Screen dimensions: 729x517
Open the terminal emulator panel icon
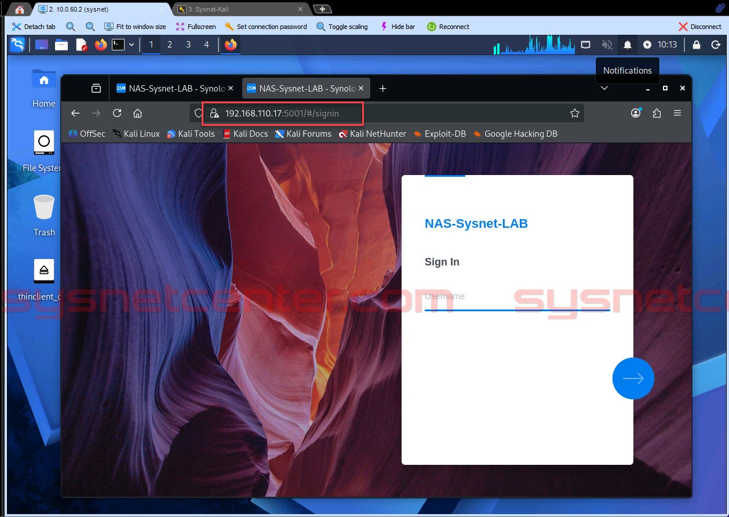click(x=118, y=45)
